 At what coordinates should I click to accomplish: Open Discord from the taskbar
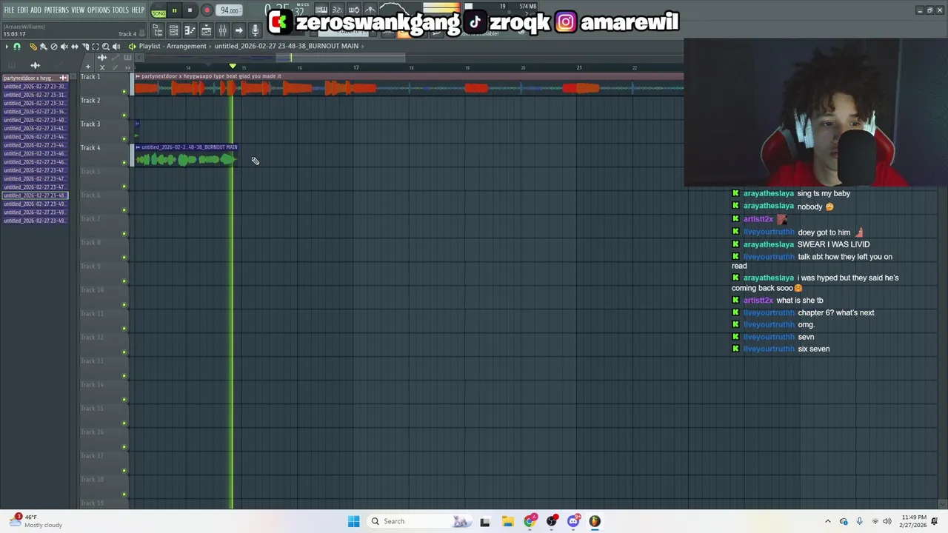pos(573,521)
